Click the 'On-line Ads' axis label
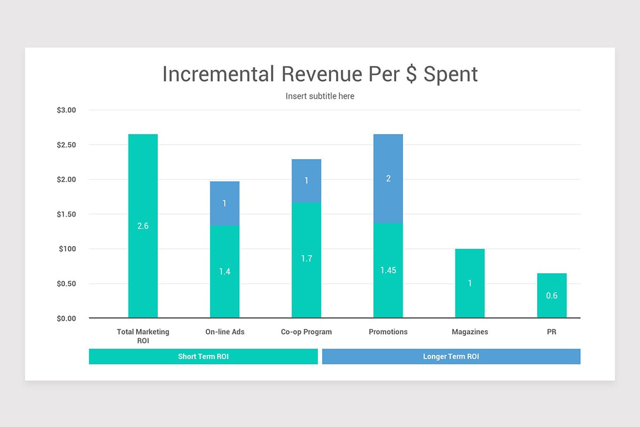 click(225, 332)
